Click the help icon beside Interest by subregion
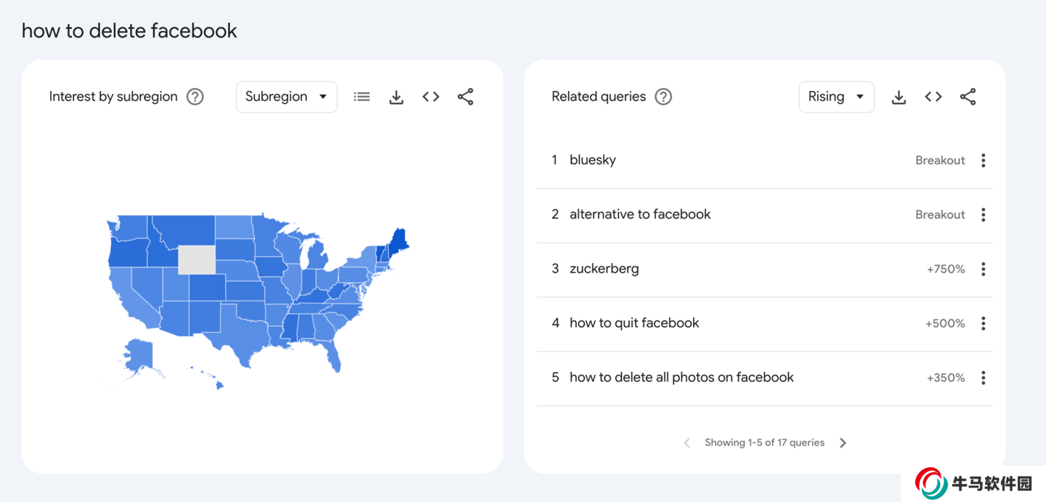 point(195,97)
